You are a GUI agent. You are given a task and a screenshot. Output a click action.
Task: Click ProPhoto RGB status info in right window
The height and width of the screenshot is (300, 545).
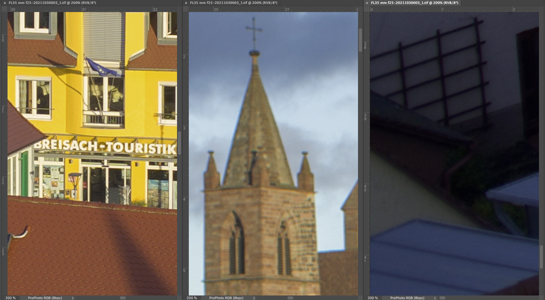tap(407, 298)
